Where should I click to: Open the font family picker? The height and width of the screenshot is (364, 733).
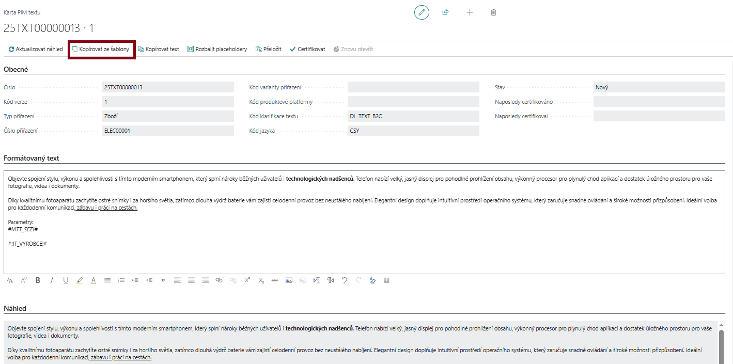click(x=10, y=280)
